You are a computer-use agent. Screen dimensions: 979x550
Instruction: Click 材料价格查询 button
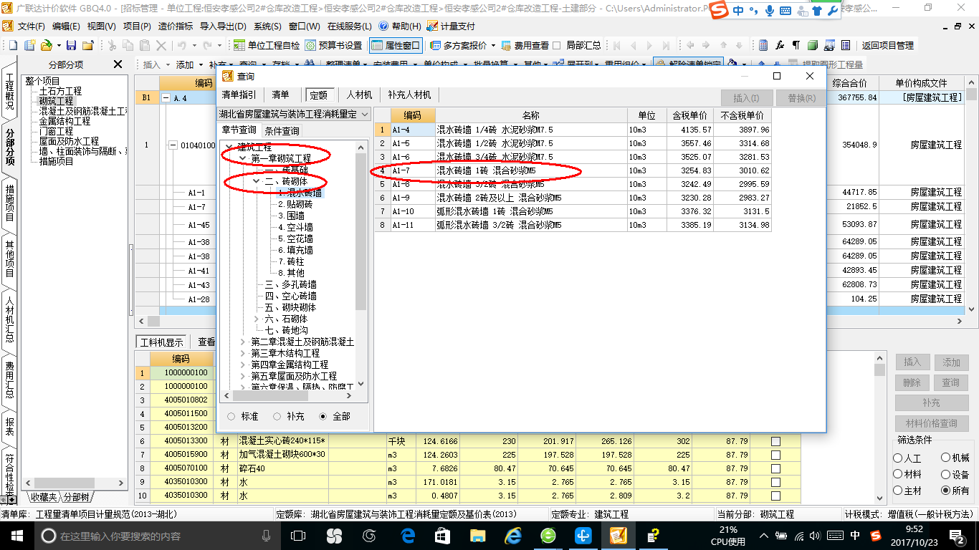(x=931, y=423)
